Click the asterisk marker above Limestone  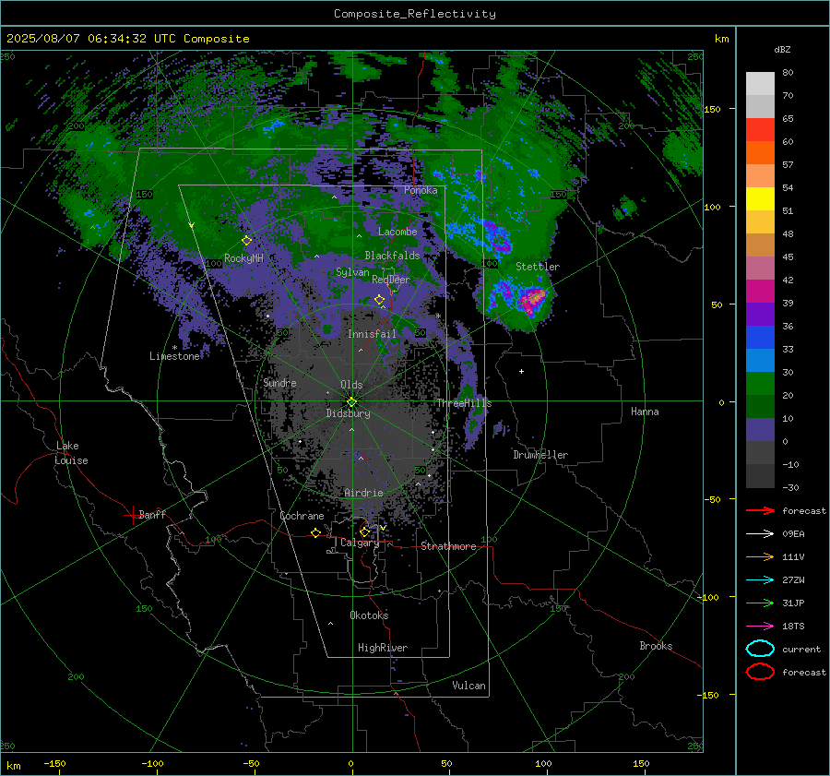click(x=174, y=348)
